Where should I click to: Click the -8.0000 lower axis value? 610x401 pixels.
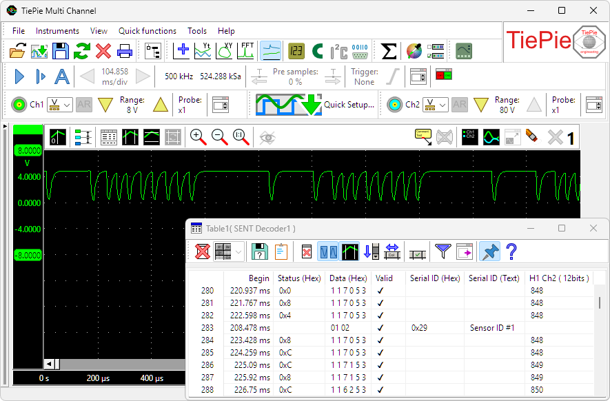pos(28,256)
